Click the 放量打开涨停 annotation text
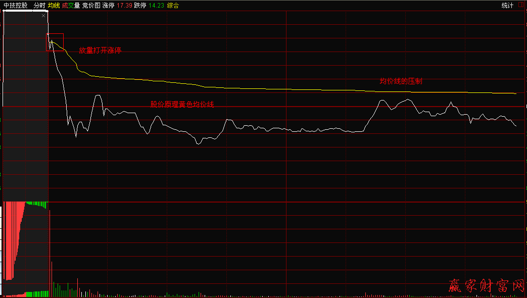The height and width of the screenshot is (298, 527). (x=100, y=51)
